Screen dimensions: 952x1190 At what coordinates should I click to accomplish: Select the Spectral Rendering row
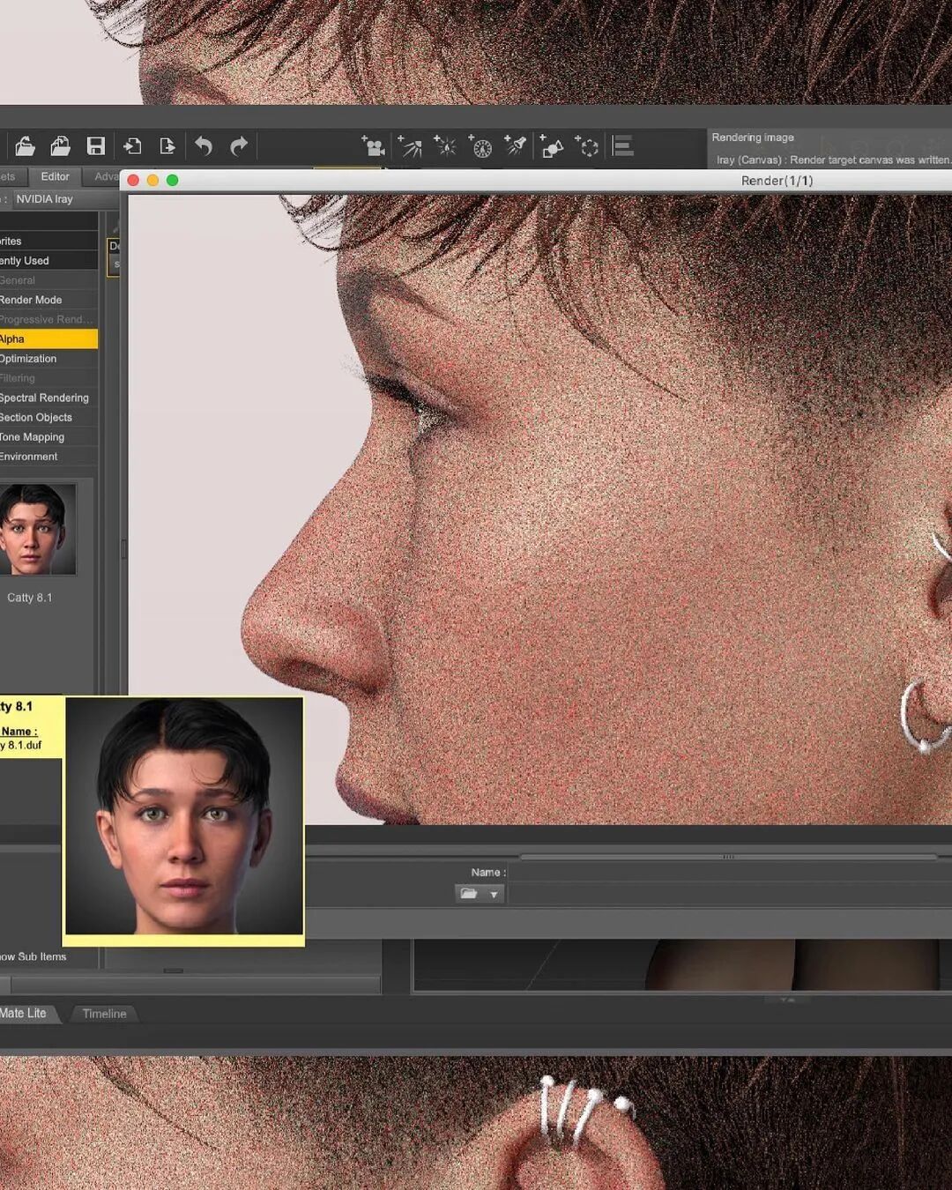tap(48, 398)
